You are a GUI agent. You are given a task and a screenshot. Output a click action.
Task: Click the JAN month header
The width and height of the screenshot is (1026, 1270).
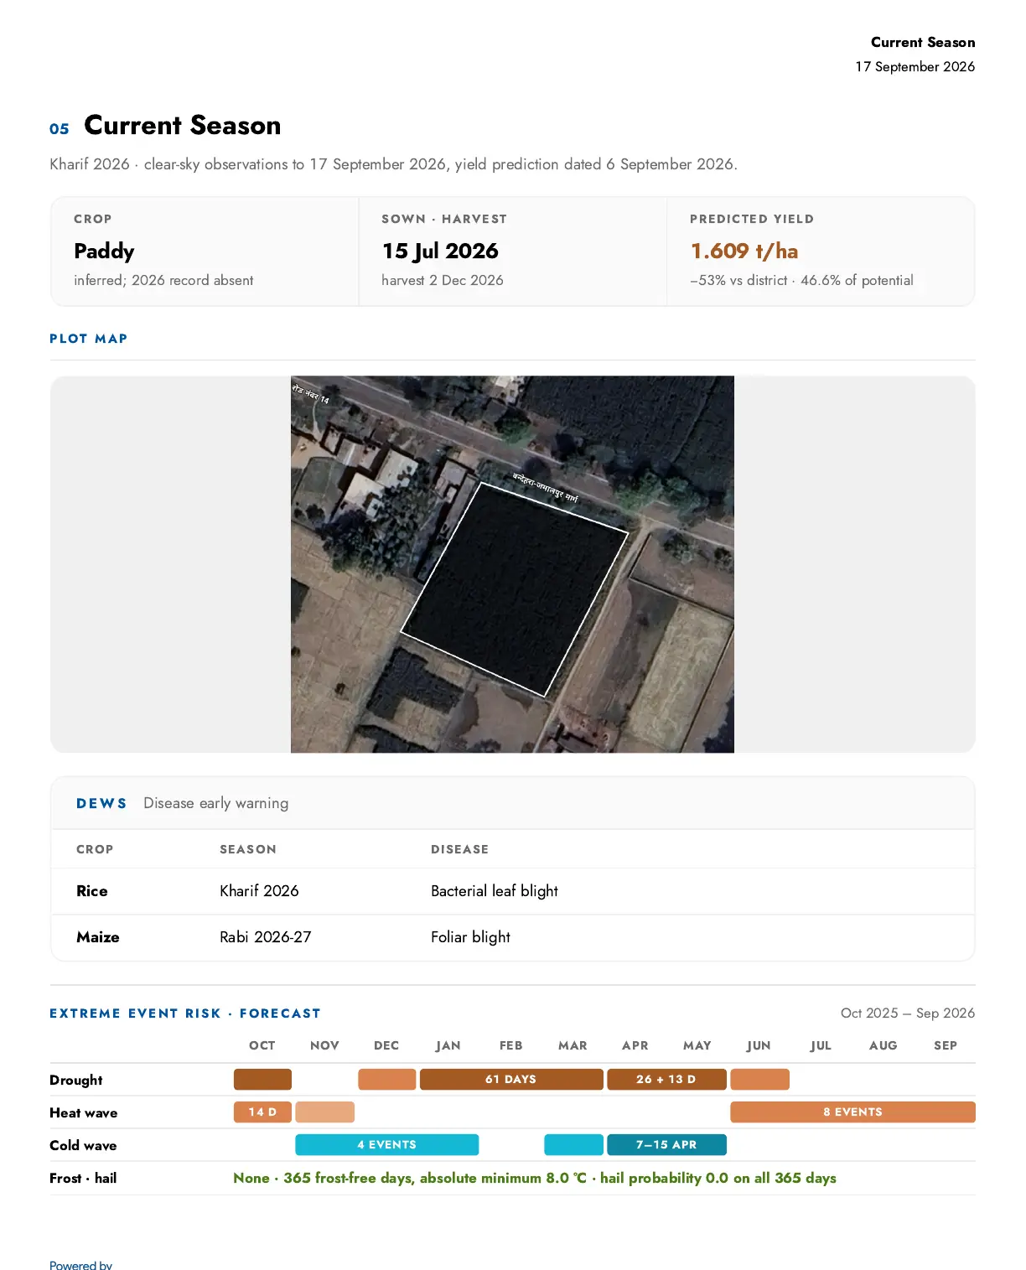[x=448, y=1045]
